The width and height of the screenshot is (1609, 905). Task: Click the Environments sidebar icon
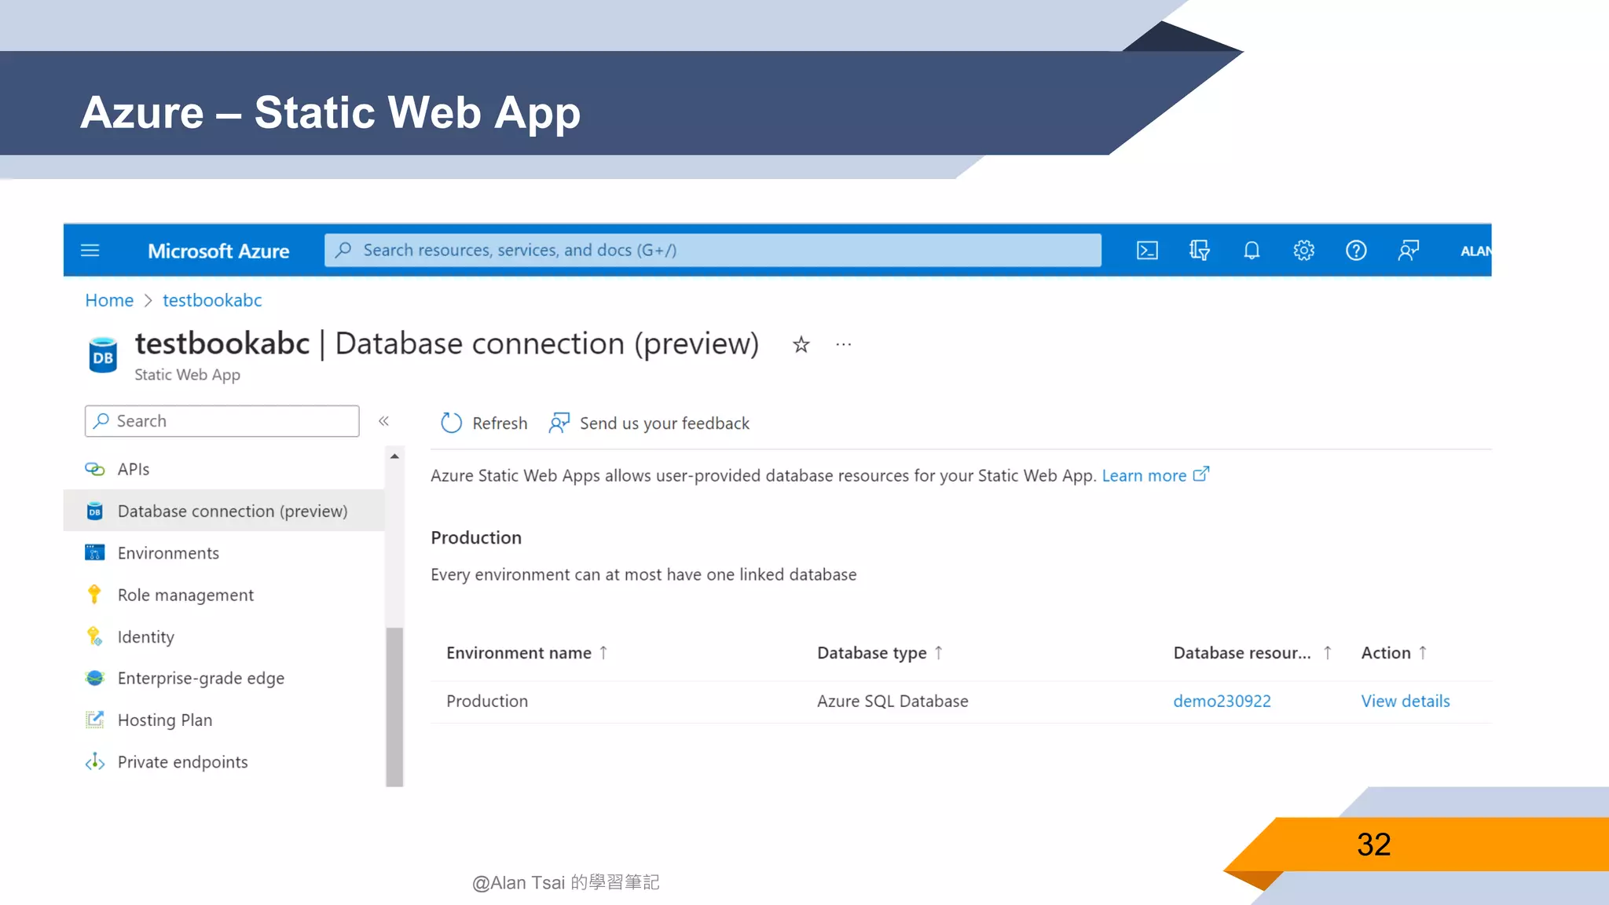coord(94,553)
